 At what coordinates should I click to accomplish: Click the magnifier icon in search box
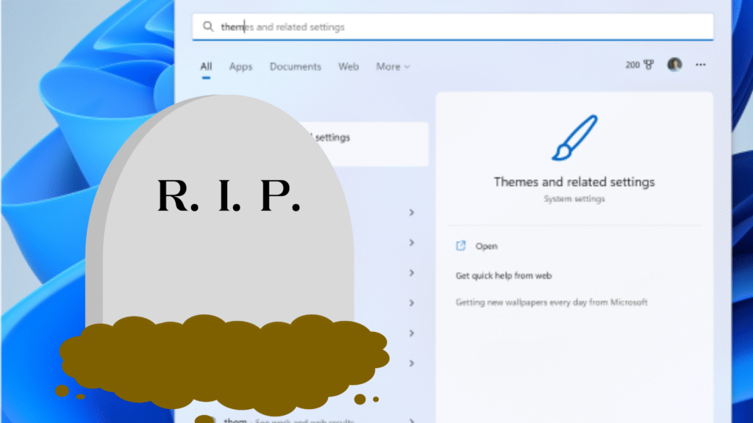(x=207, y=27)
